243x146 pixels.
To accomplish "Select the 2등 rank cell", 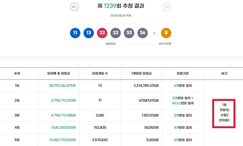I will (x=17, y=100).
